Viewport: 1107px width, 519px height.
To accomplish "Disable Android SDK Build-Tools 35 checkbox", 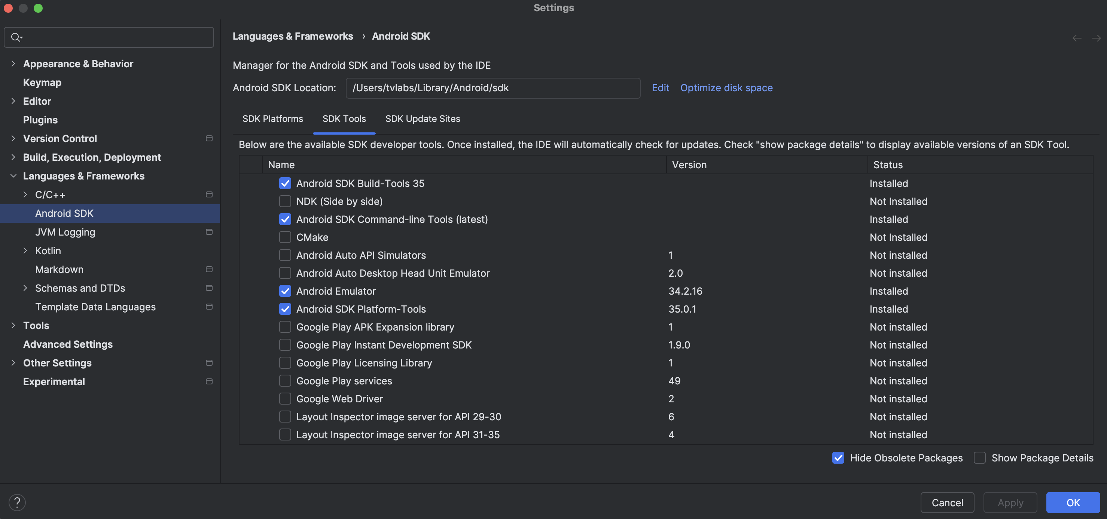I will click(x=284, y=183).
